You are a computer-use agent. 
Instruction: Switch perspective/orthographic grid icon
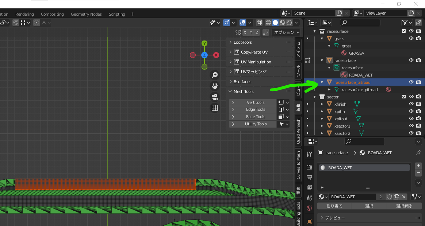215,108
